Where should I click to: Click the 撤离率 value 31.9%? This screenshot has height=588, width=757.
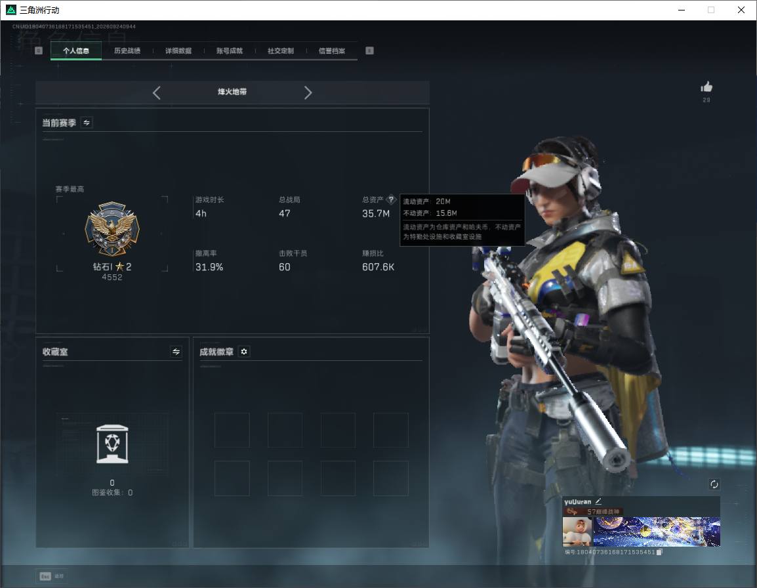pos(209,267)
